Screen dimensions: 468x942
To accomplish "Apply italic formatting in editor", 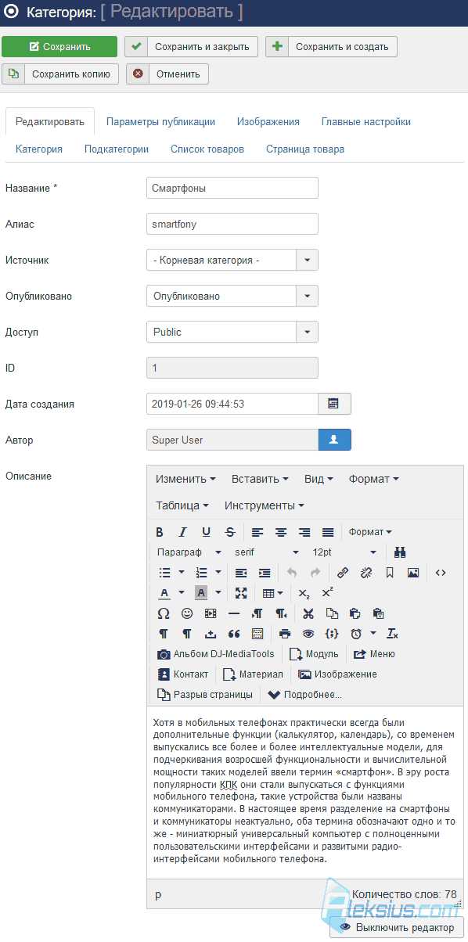I will click(x=183, y=532).
